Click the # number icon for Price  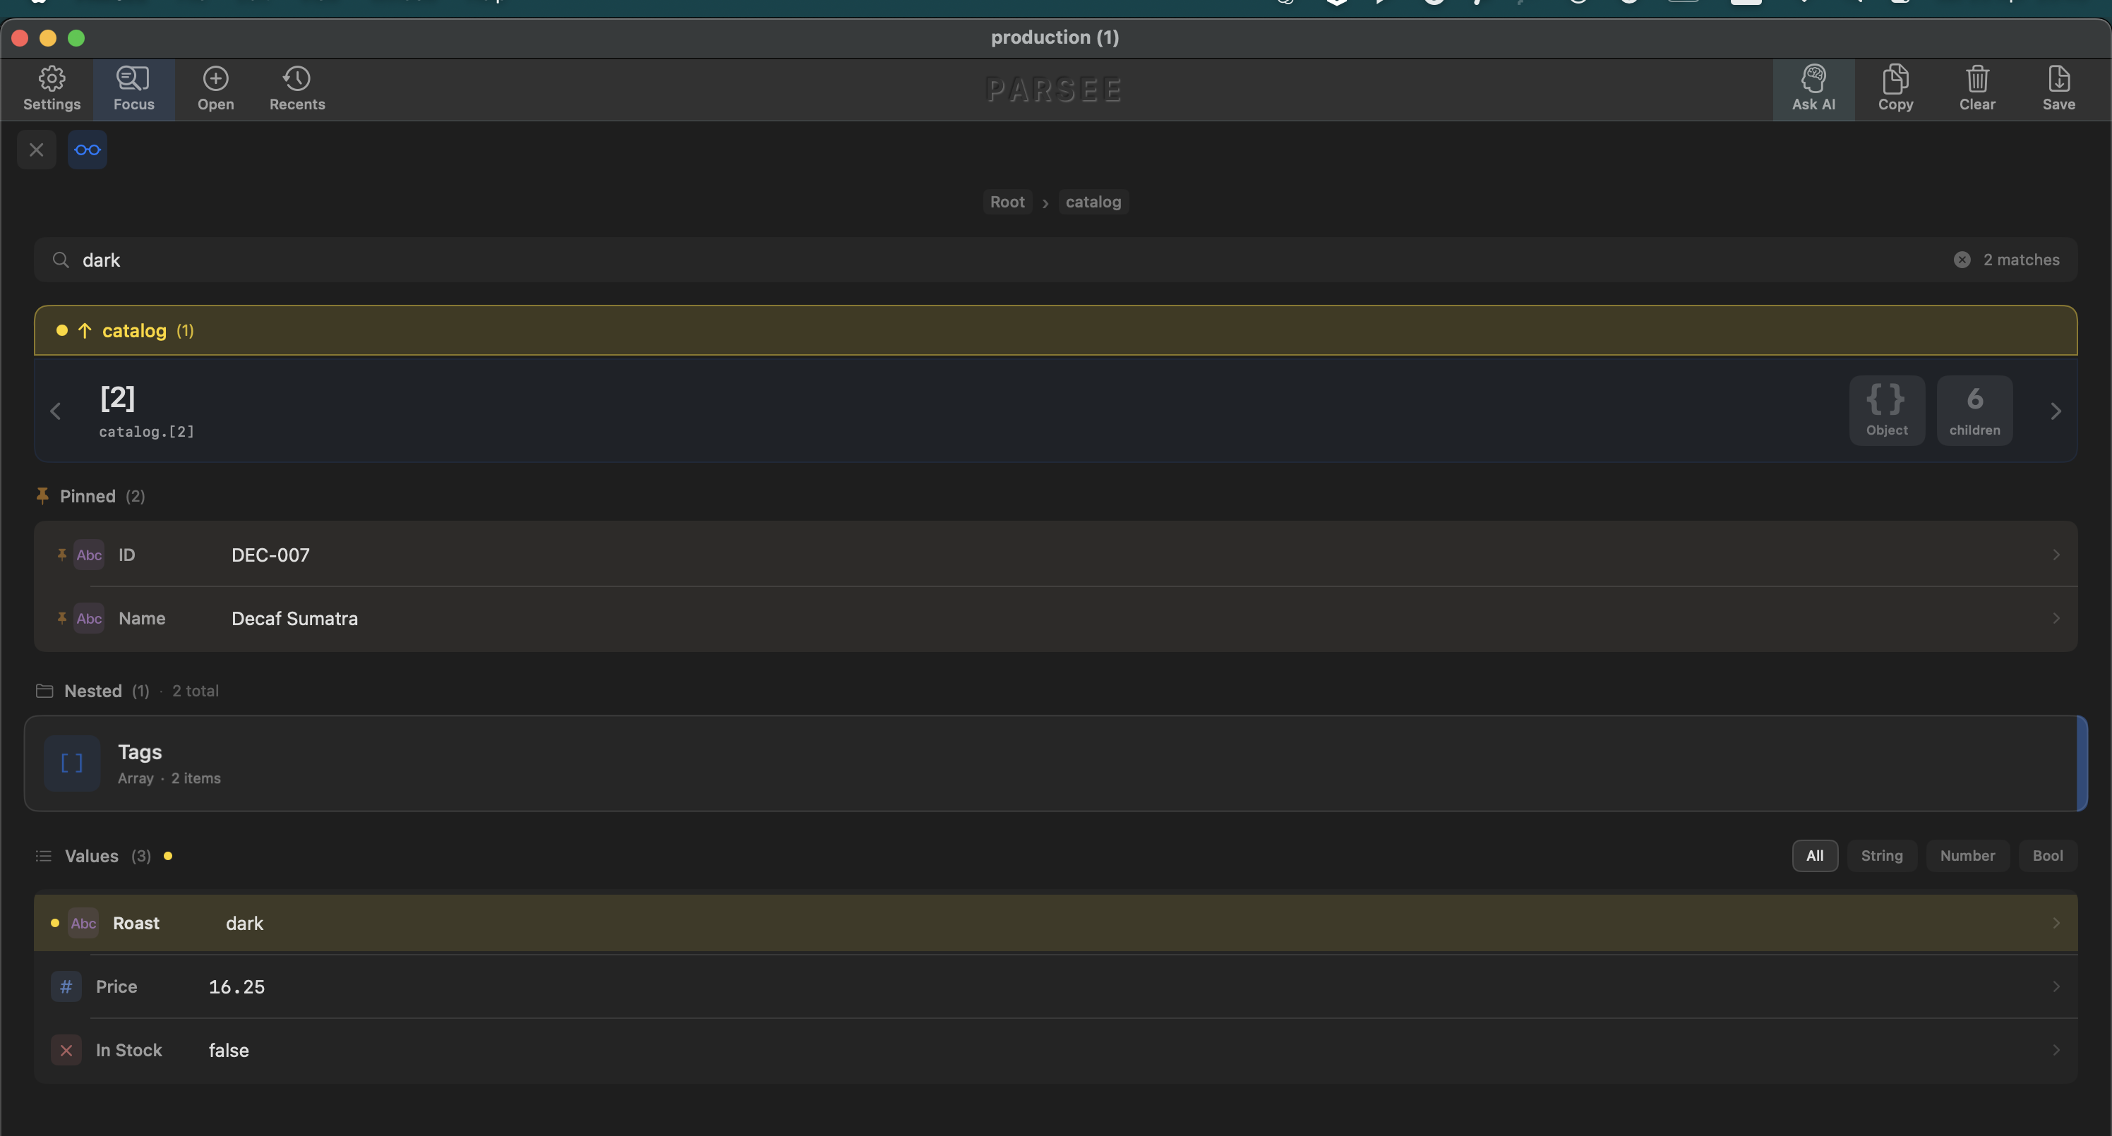tap(66, 986)
